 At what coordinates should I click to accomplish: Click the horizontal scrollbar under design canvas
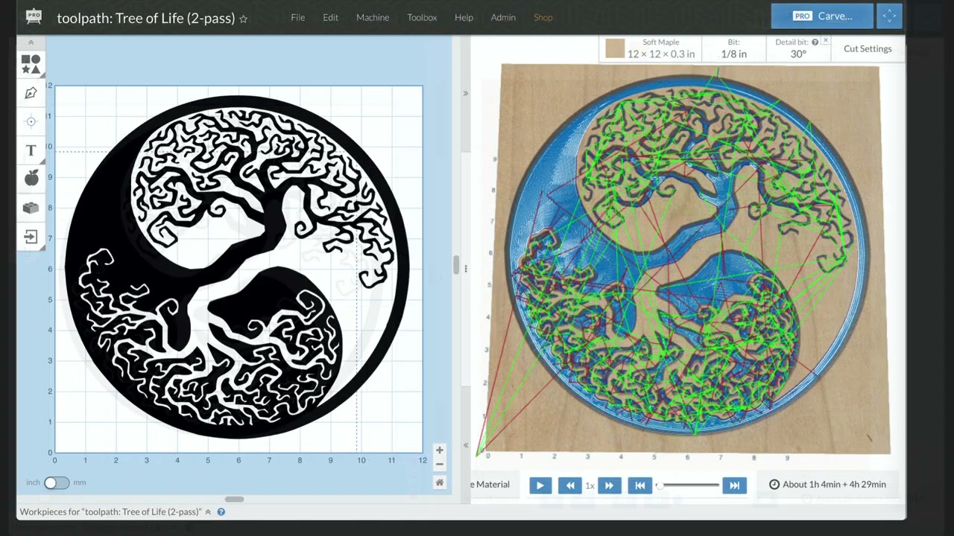click(234, 499)
